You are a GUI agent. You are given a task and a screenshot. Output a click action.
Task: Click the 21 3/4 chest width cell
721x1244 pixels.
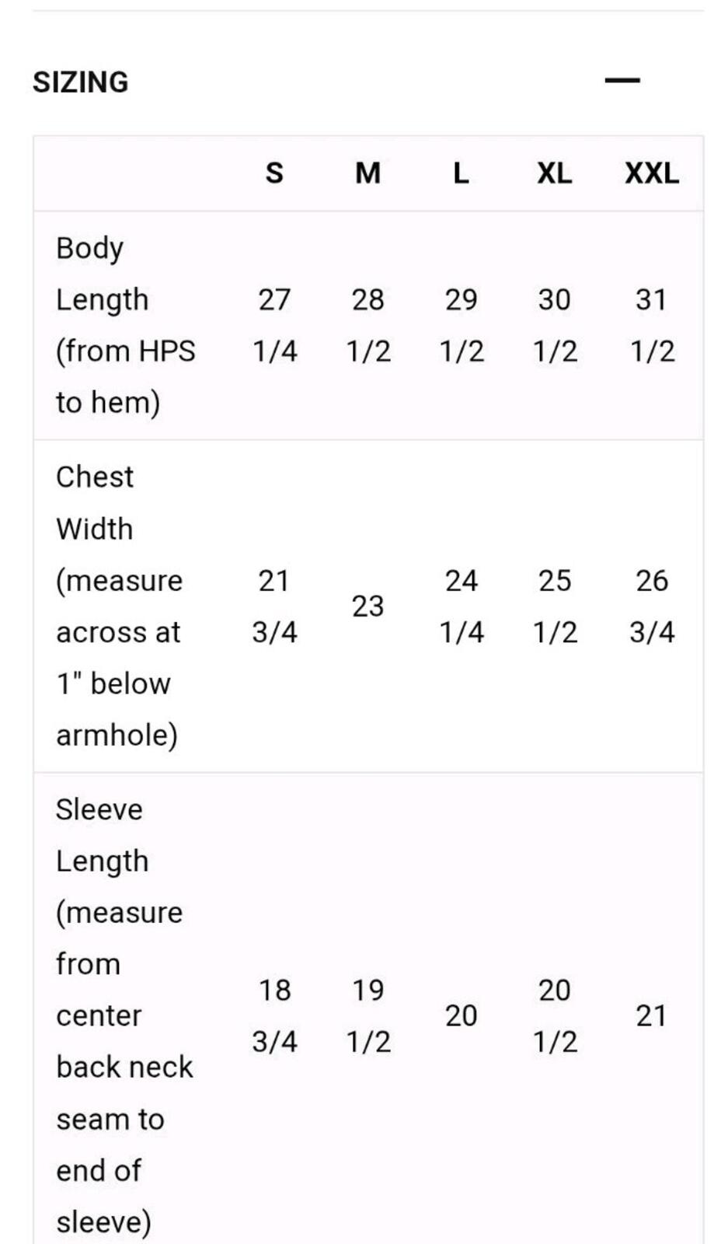click(x=274, y=606)
